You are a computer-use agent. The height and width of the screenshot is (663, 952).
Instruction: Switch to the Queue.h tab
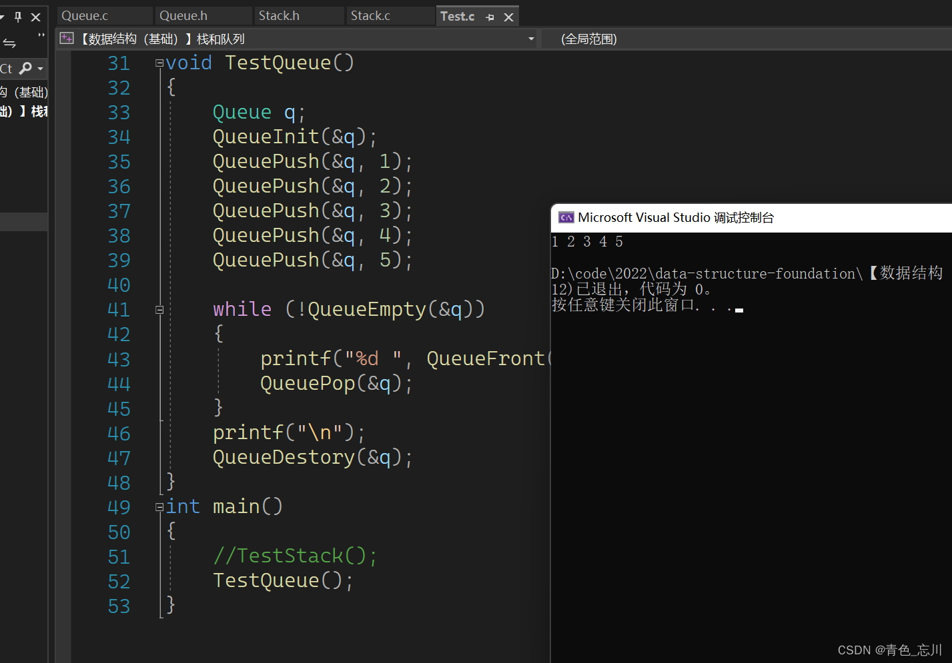183,16
